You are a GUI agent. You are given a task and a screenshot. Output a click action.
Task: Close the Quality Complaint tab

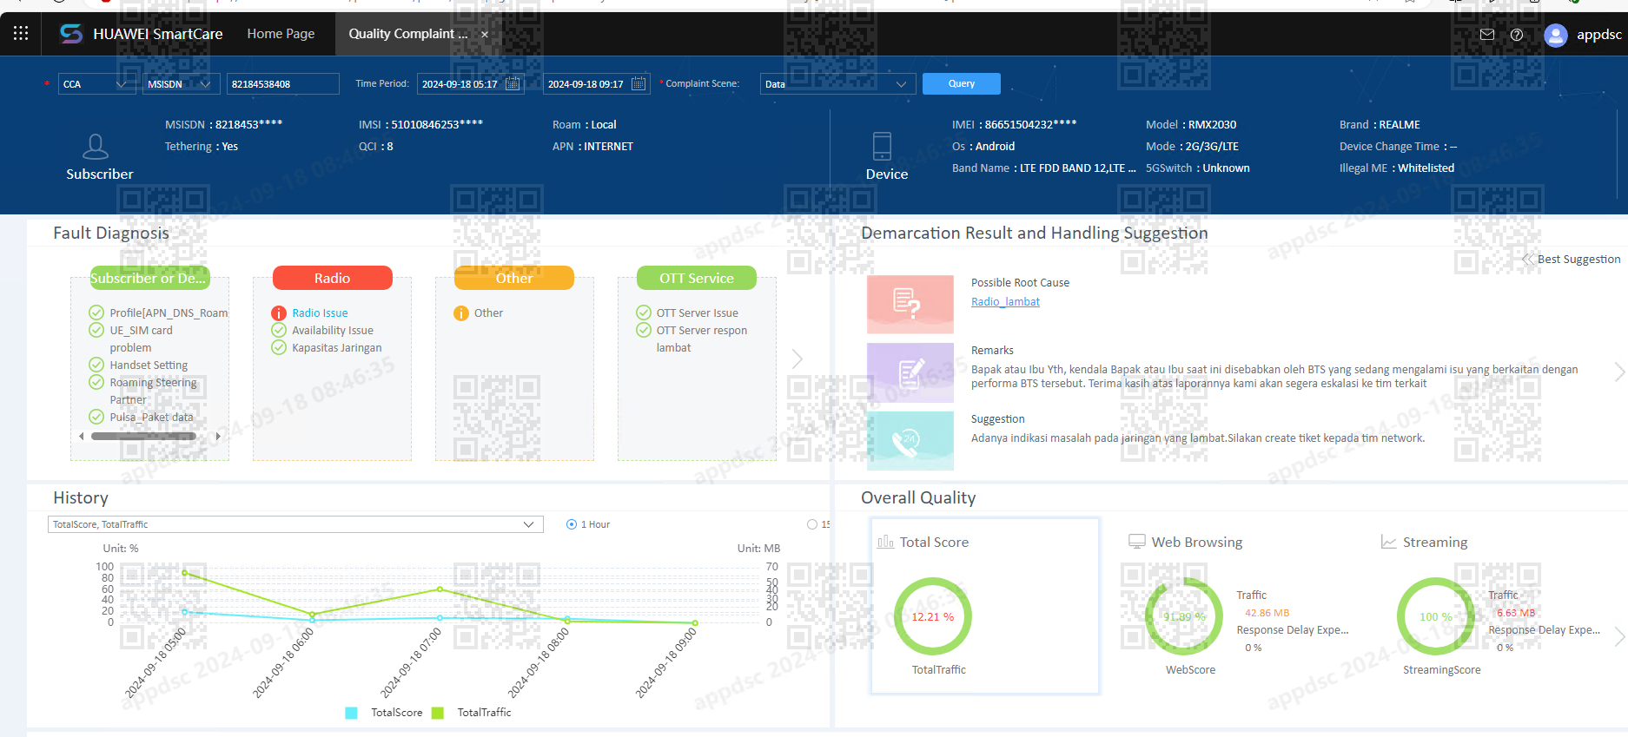tap(485, 35)
